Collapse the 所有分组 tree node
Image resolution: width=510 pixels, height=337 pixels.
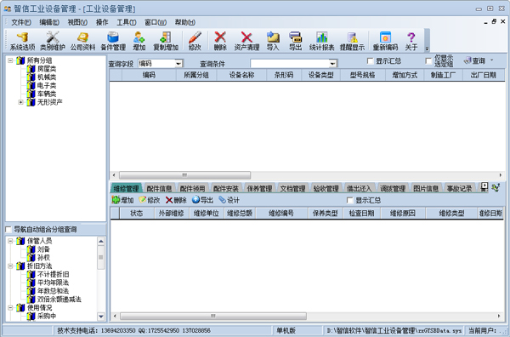10,60
